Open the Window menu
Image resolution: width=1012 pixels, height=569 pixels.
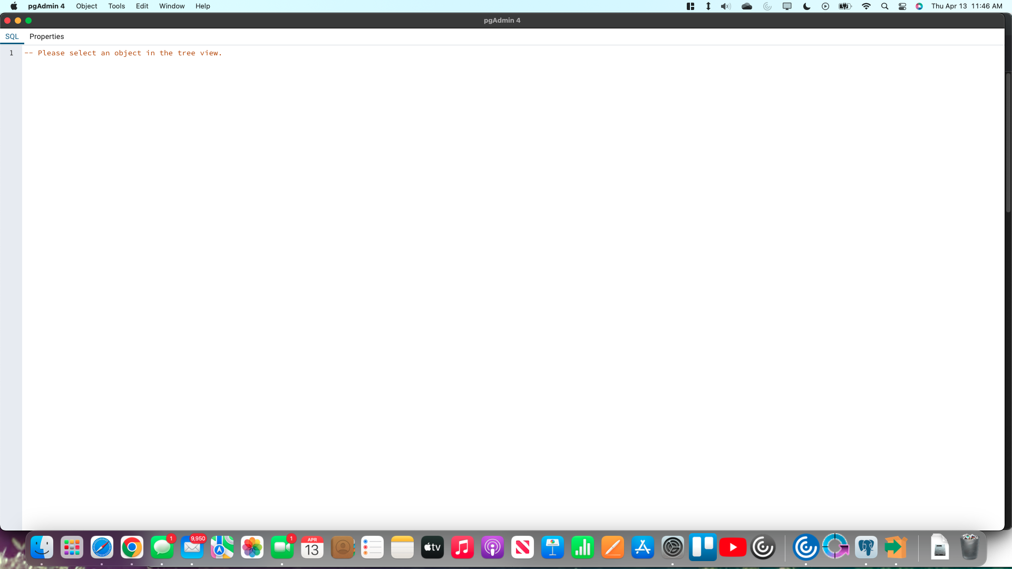pos(172,6)
